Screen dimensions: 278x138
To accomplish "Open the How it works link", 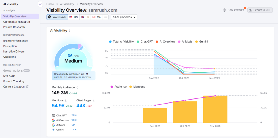I will coord(233,10).
